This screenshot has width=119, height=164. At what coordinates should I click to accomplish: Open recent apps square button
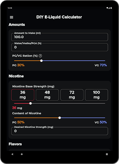[107, 154]
